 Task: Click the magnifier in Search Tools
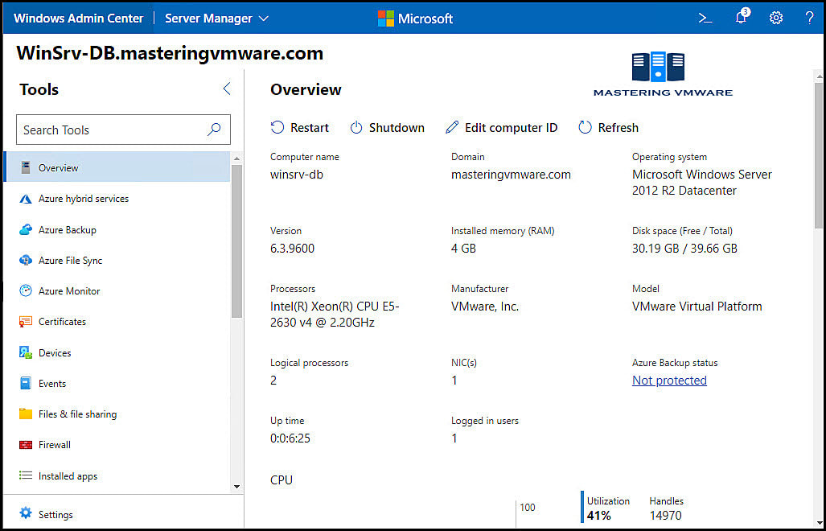click(214, 129)
